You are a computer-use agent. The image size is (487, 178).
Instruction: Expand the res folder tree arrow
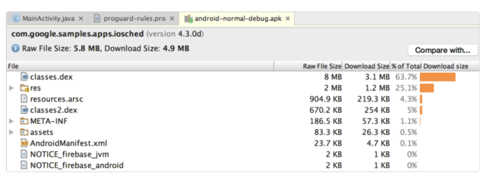coord(12,88)
